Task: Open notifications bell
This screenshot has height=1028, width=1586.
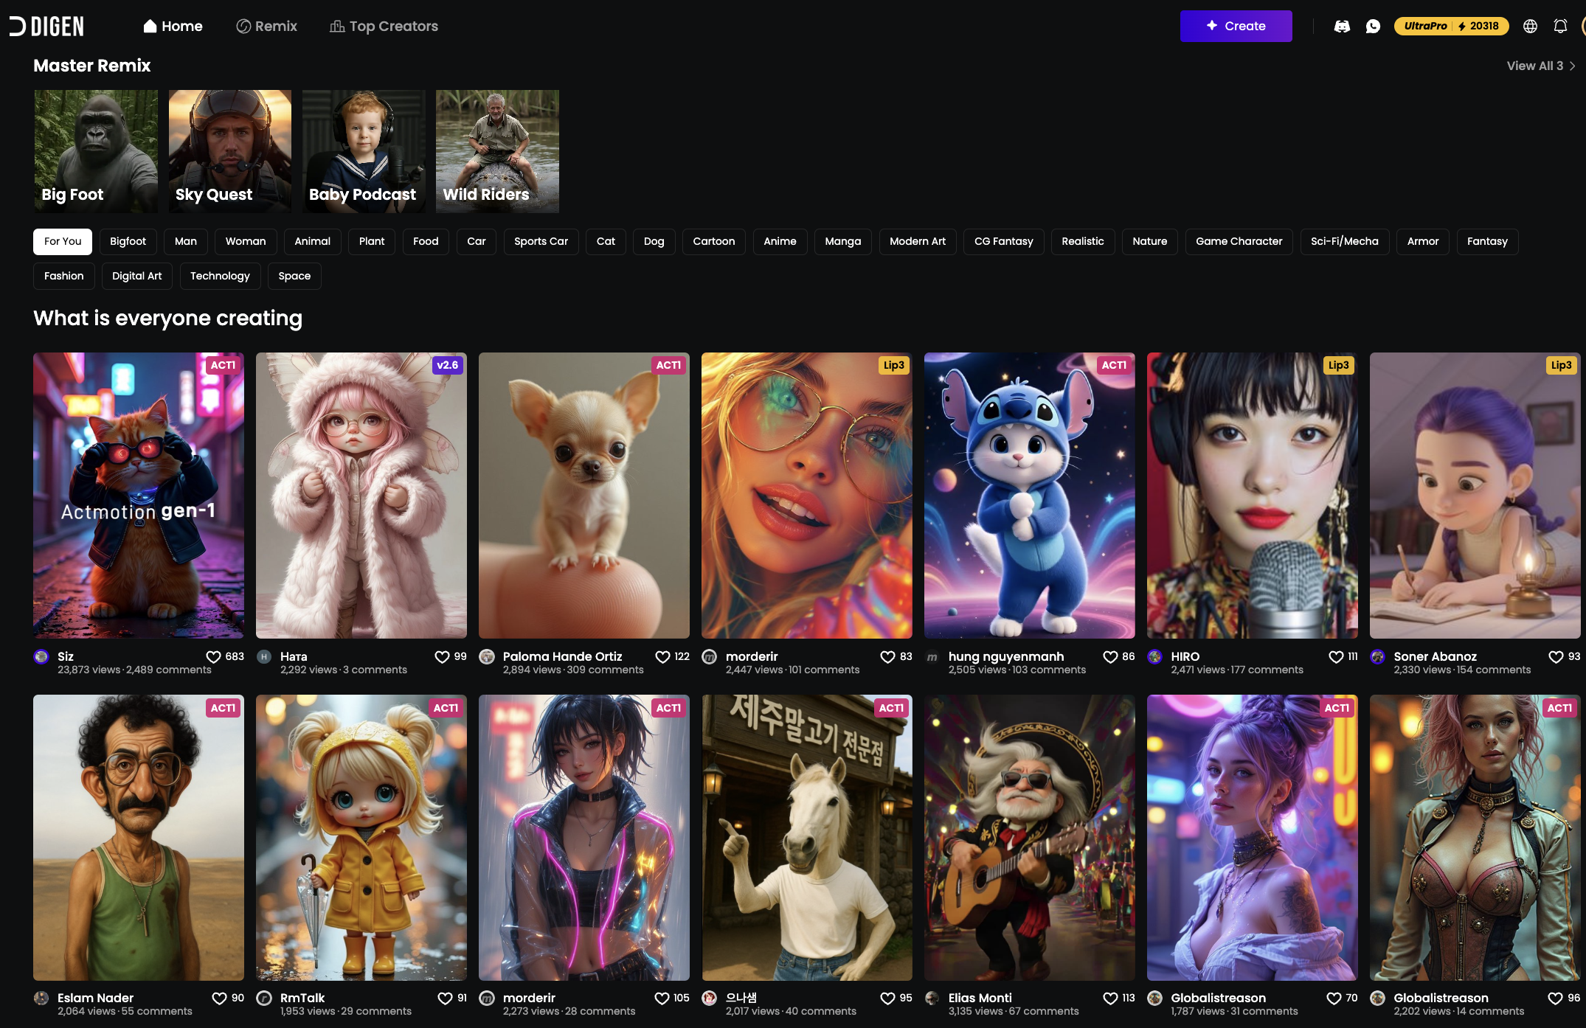Action: (1560, 27)
